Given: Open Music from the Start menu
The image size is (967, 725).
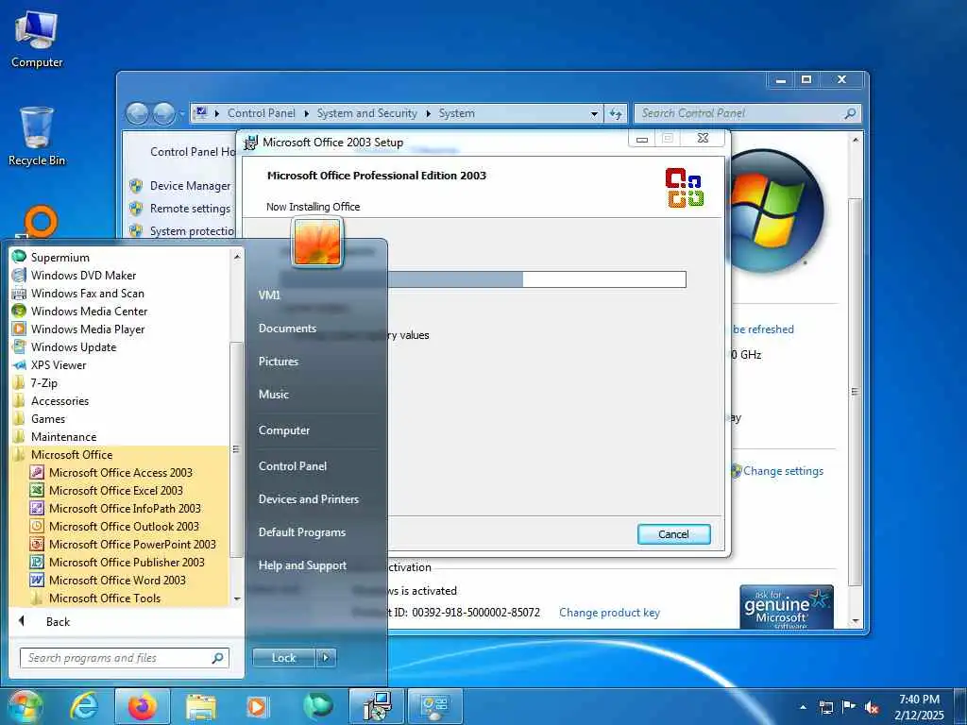Looking at the screenshot, I should pos(273,394).
